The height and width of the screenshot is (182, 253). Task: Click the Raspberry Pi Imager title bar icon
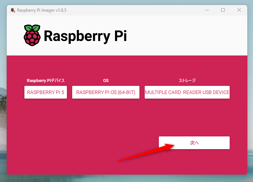pyautogui.click(x=13, y=10)
